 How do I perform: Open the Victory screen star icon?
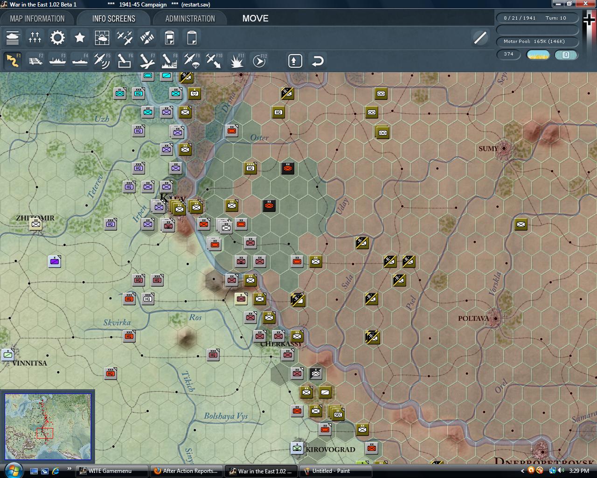[80, 38]
